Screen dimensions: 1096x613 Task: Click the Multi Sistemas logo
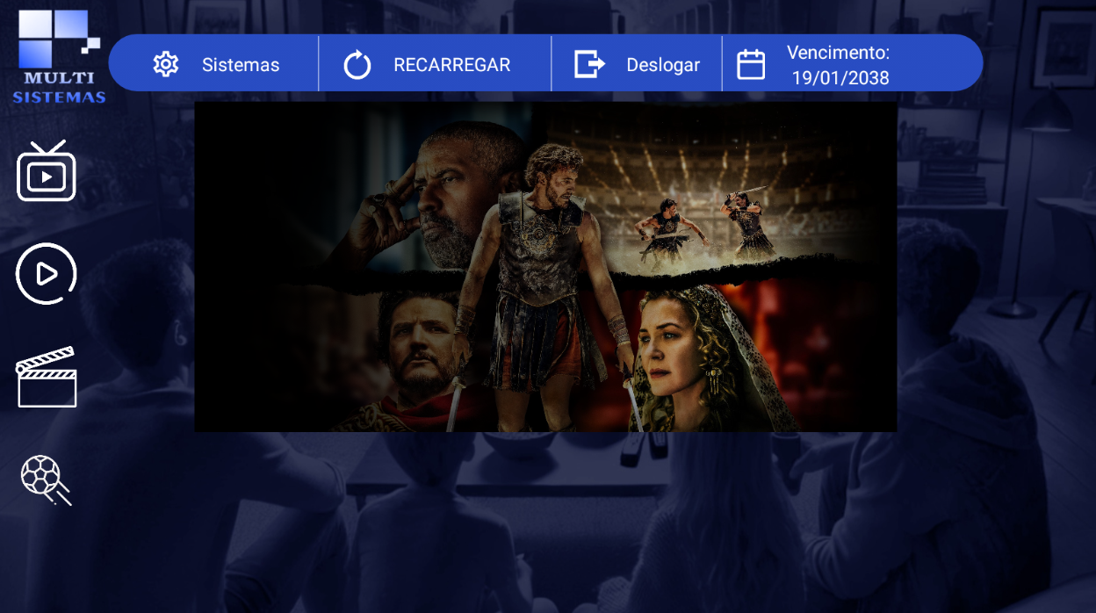click(59, 56)
